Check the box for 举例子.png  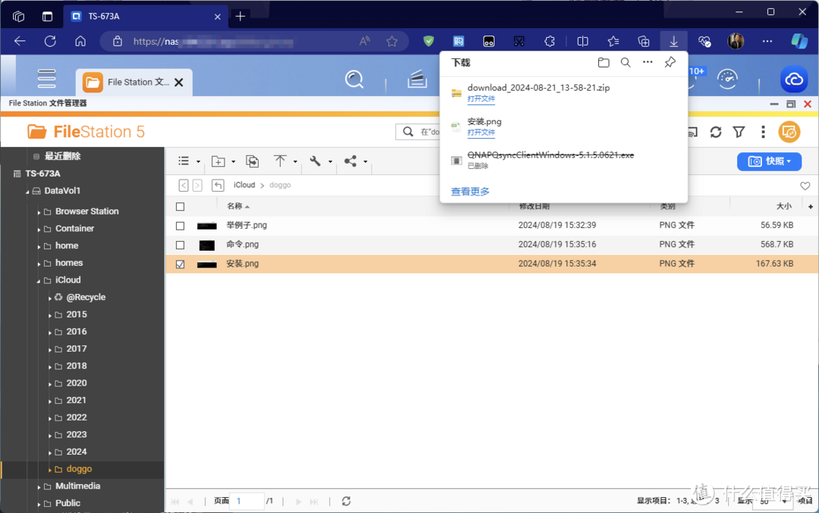click(180, 226)
